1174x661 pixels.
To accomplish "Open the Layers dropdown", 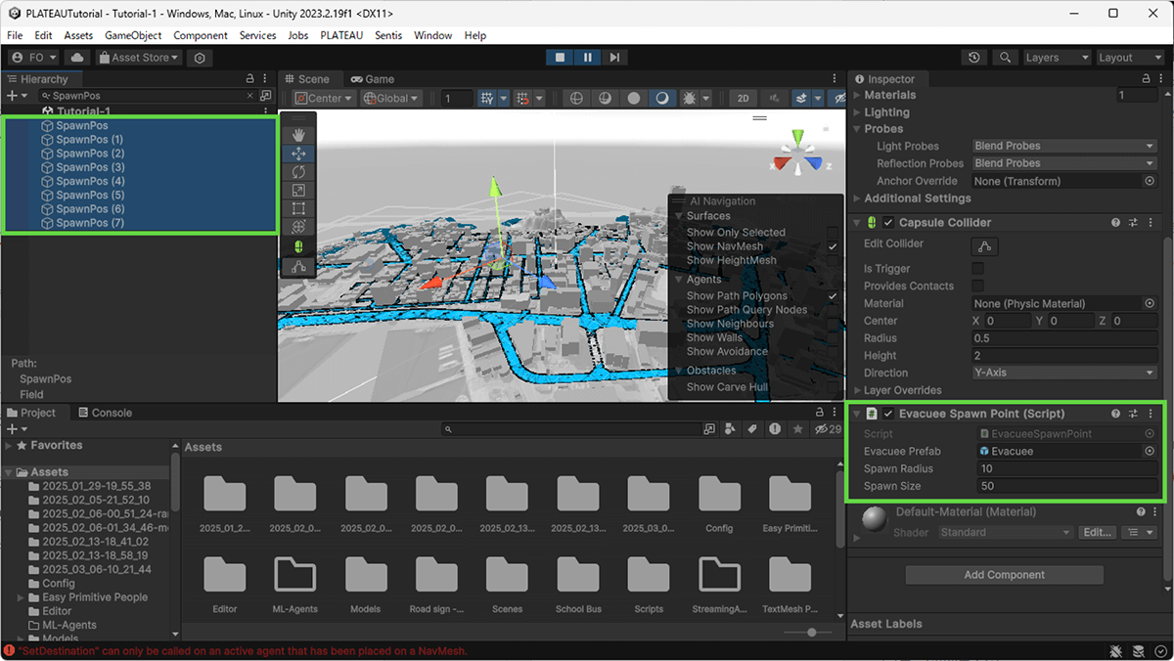I will point(1057,58).
